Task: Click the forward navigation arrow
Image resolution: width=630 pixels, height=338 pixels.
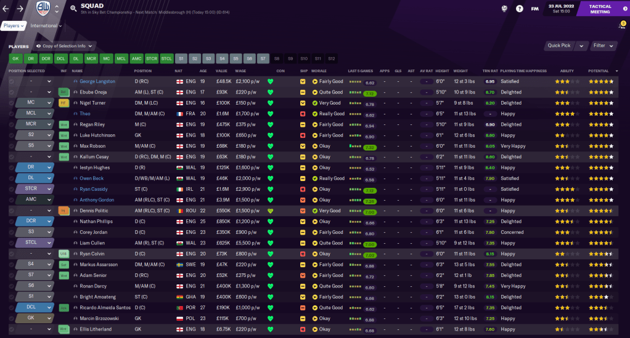Action: click(20, 9)
